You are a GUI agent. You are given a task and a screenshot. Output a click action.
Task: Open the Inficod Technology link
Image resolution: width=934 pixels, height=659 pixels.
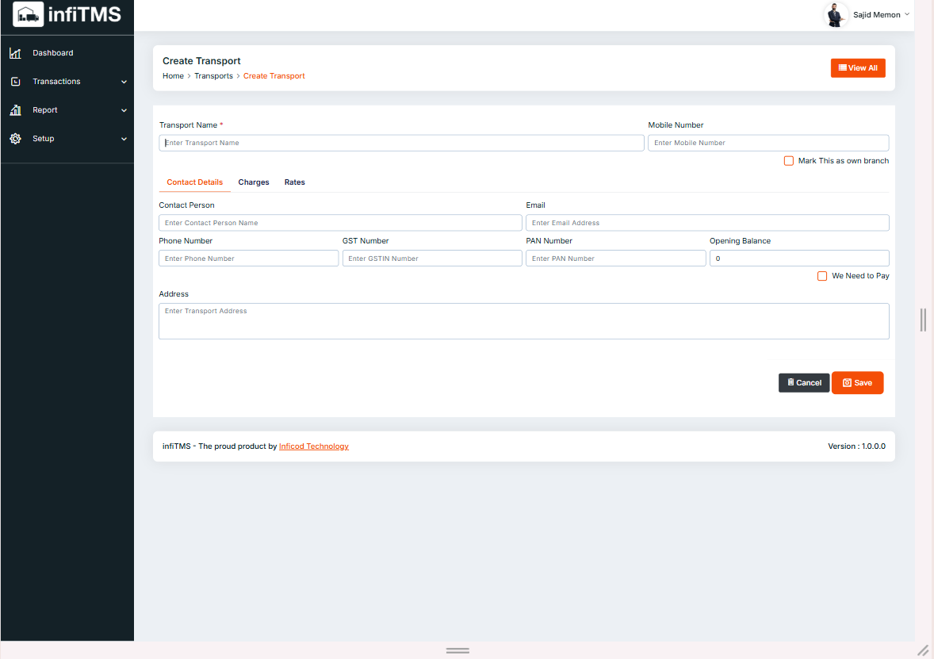[x=314, y=446]
